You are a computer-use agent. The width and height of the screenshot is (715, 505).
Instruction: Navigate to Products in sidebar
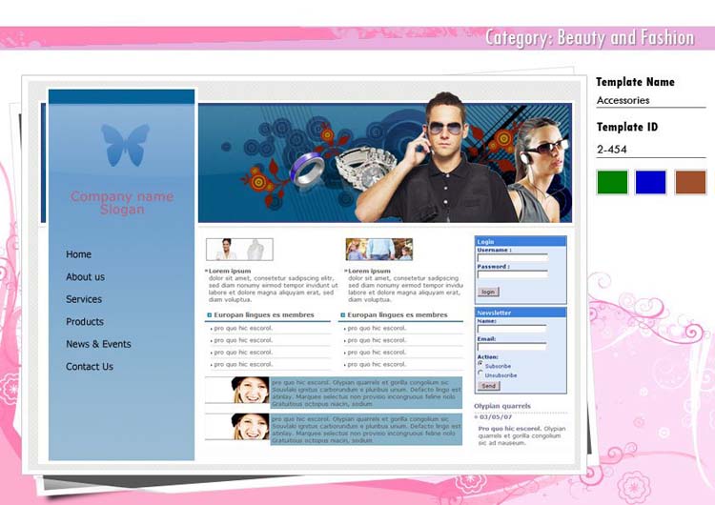85,322
